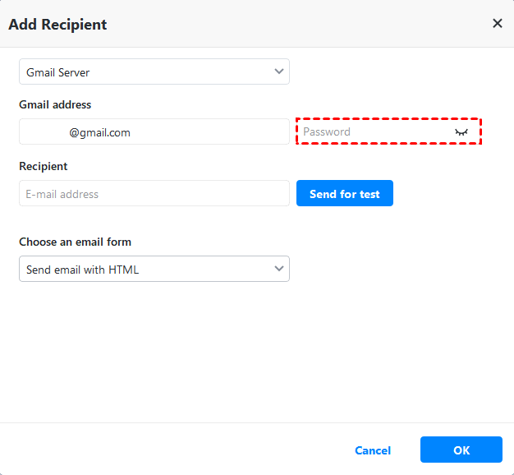Close the Add Recipient dialog
Viewport: 514px width, 475px height.
coord(497,24)
